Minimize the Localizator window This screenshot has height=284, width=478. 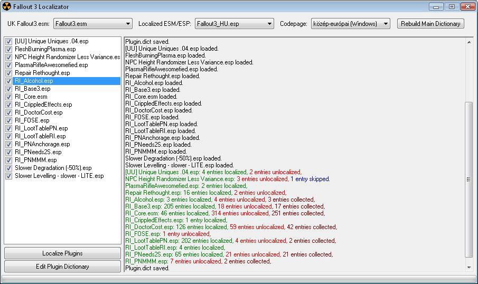[436, 6]
